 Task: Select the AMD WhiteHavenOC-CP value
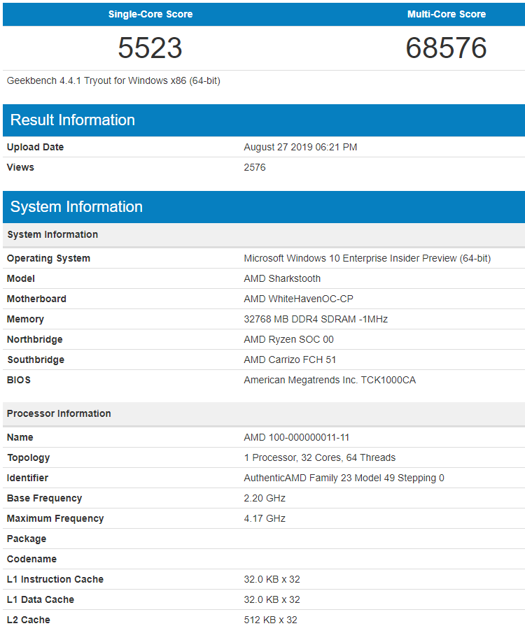298,299
